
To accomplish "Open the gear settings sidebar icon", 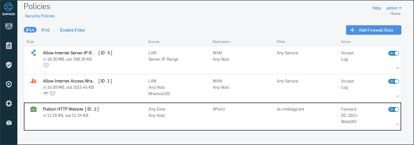I will point(9,103).
